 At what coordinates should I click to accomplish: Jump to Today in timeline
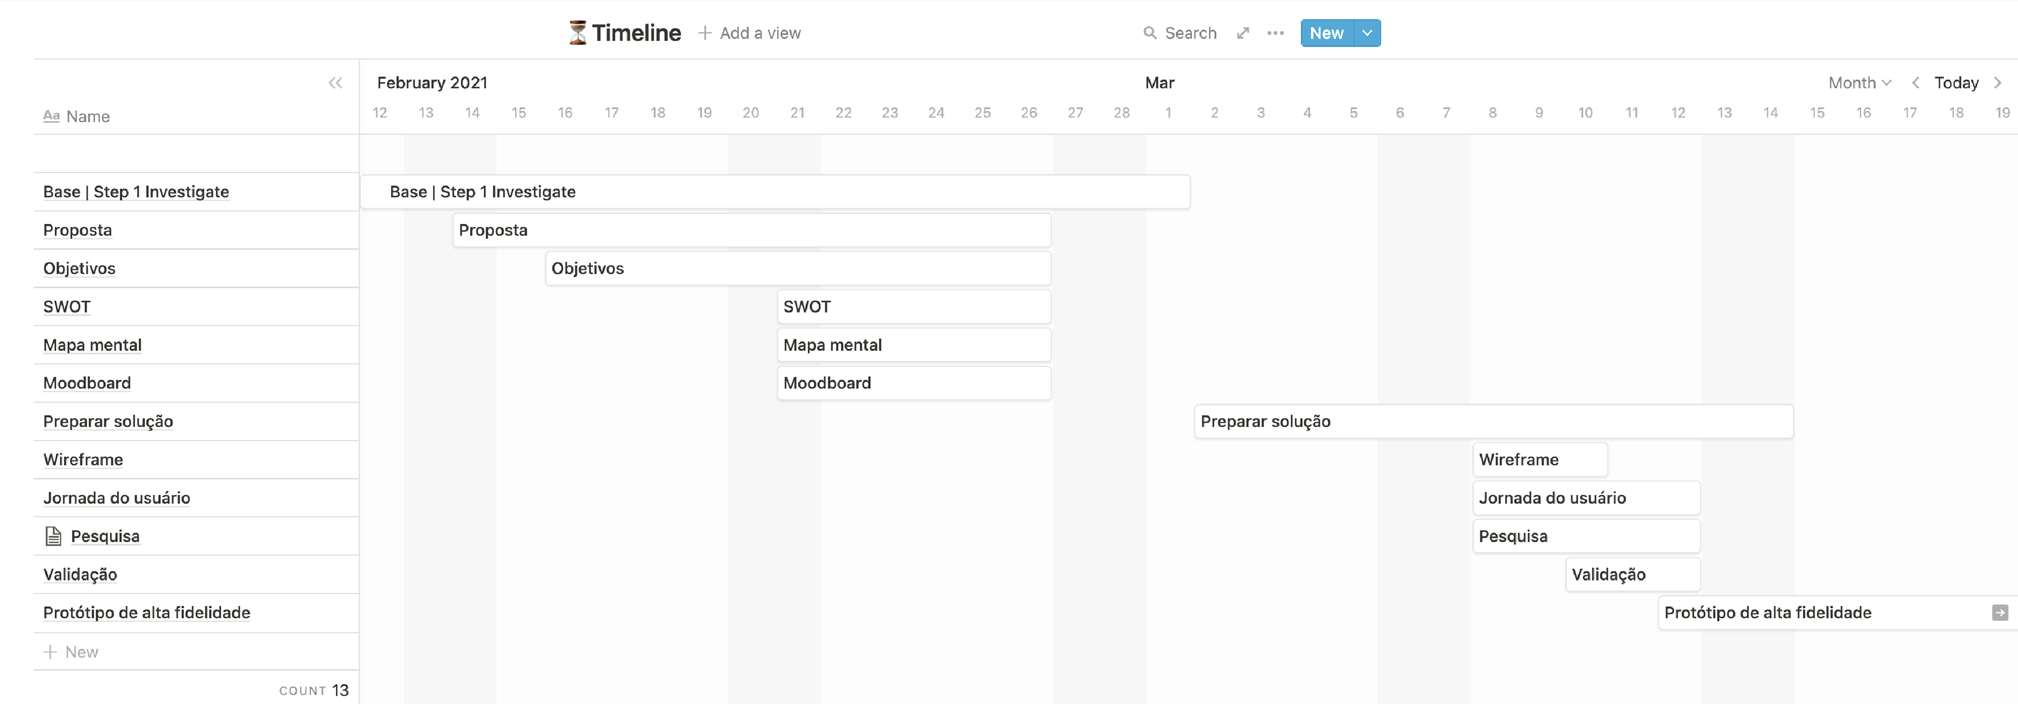(1956, 83)
